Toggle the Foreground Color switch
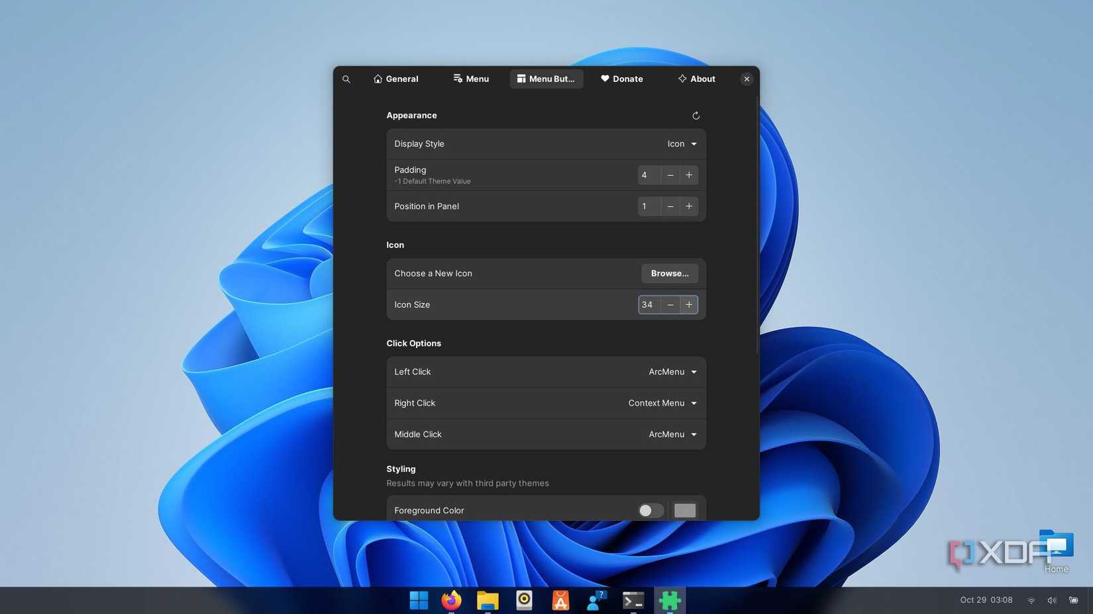The height and width of the screenshot is (614, 1093). (650, 510)
